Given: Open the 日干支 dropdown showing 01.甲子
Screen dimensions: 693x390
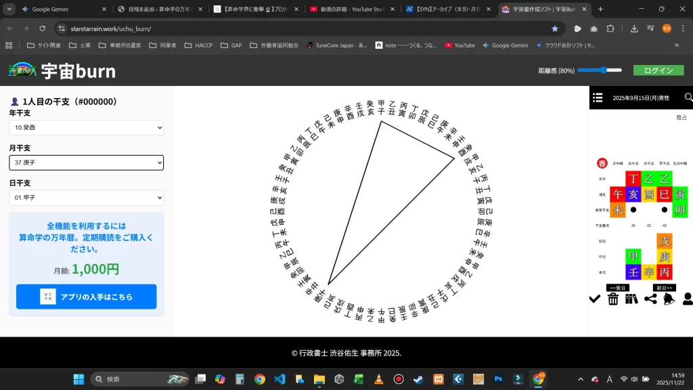Looking at the screenshot, I should pyautogui.click(x=86, y=198).
